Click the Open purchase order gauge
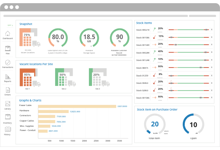 pos(193,125)
